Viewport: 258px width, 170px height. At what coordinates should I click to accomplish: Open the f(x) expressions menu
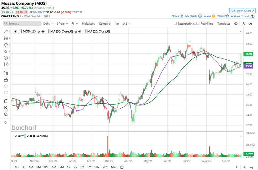pyautogui.click(x=116, y=24)
